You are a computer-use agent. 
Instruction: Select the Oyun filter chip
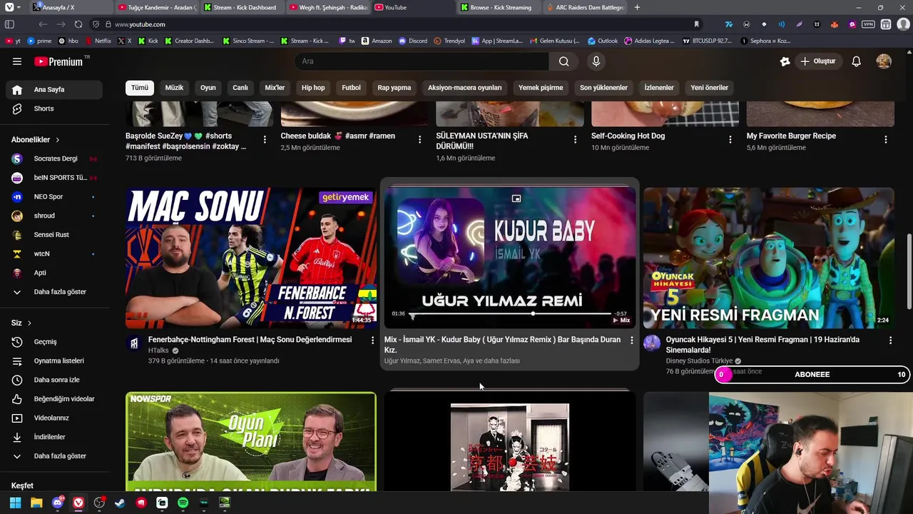208,88
